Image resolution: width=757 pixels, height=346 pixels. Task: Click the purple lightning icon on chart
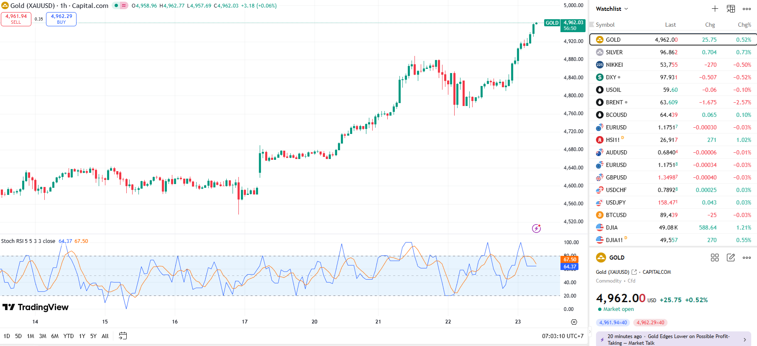tap(536, 228)
